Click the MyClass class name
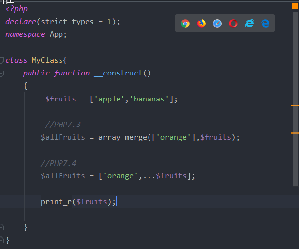Image resolution: width=299 pixels, height=249 pixels. pyautogui.click(x=47, y=60)
